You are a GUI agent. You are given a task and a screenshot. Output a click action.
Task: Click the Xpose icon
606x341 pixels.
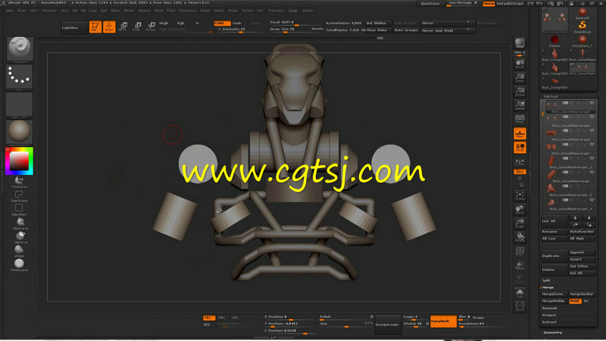tap(520, 307)
